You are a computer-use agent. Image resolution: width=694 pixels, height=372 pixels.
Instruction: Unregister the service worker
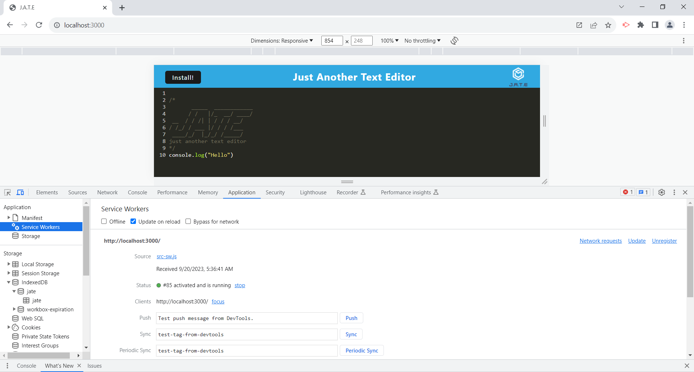click(x=664, y=241)
